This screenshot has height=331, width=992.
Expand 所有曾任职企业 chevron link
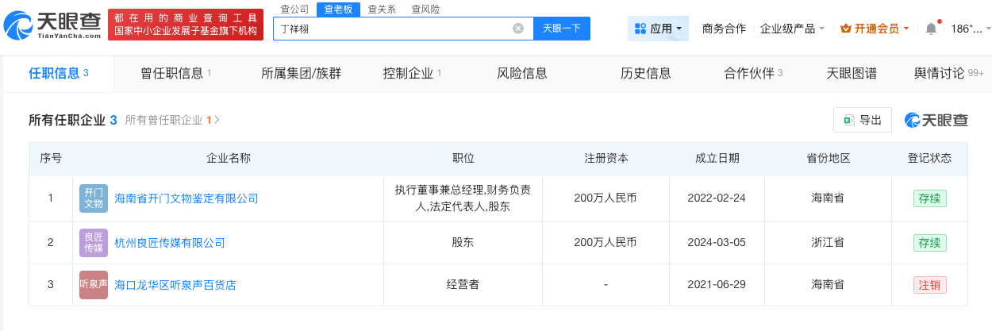click(173, 121)
